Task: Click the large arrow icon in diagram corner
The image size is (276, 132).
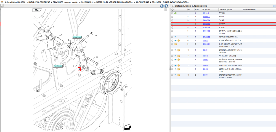Action: coord(128,127)
